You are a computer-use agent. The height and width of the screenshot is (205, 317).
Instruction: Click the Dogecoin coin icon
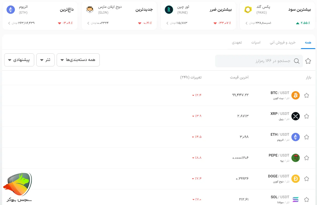[295, 179]
